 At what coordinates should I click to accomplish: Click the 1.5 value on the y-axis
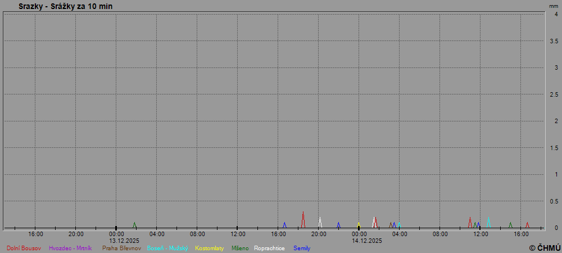pos(554,148)
